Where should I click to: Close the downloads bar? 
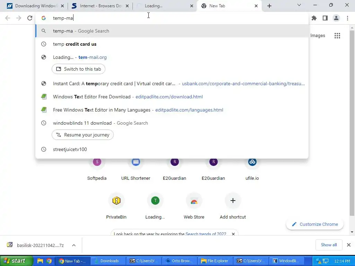(x=349, y=245)
